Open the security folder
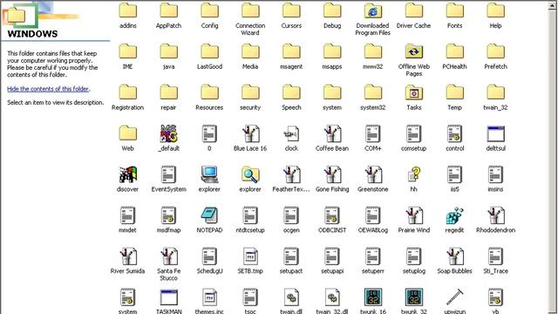558x314 pixels. click(x=250, y=93)
